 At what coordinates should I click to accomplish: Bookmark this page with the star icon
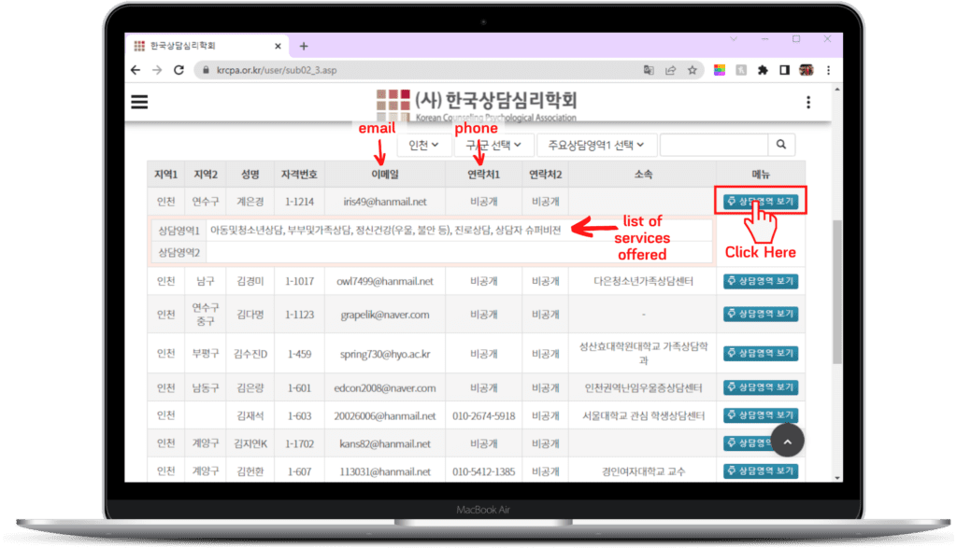pyautogui.click(x=693, y=70)
